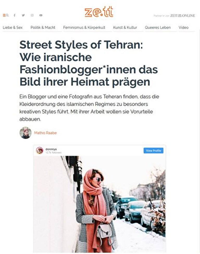
Task: Open the YouTube social icon
Action: click(41, 15)
